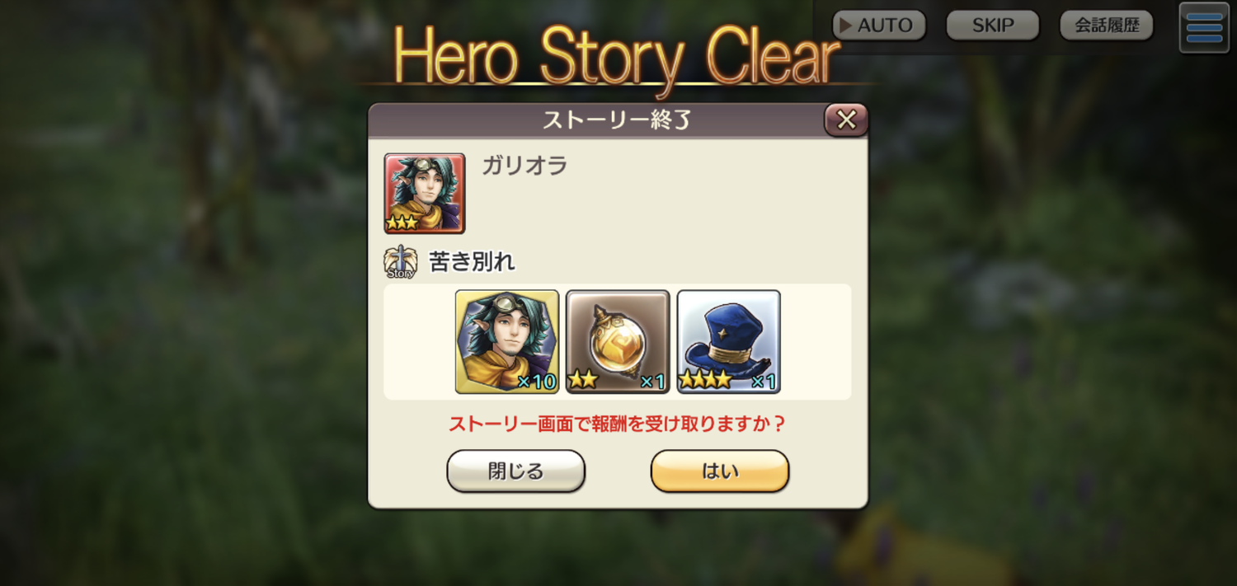Select the blue wizard hat reward
The width and height of the screenshot is (1237, 586).
[729, 341]
